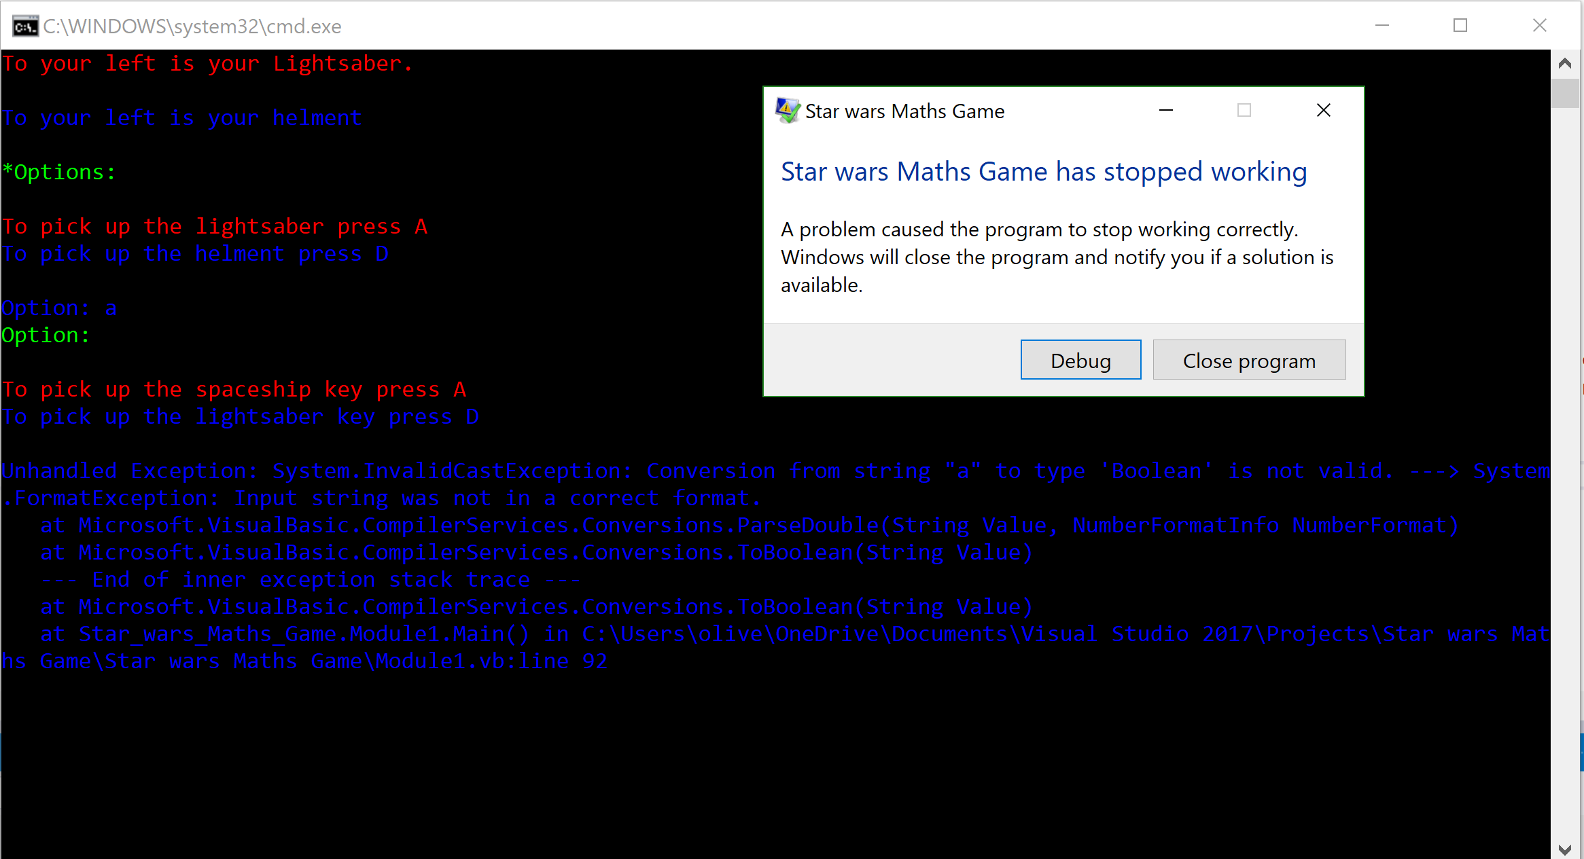Click the C:\WINDOWS\system32\cmd.exe title text
This screenshot has width=1584, height=859.
coord(192,26)
